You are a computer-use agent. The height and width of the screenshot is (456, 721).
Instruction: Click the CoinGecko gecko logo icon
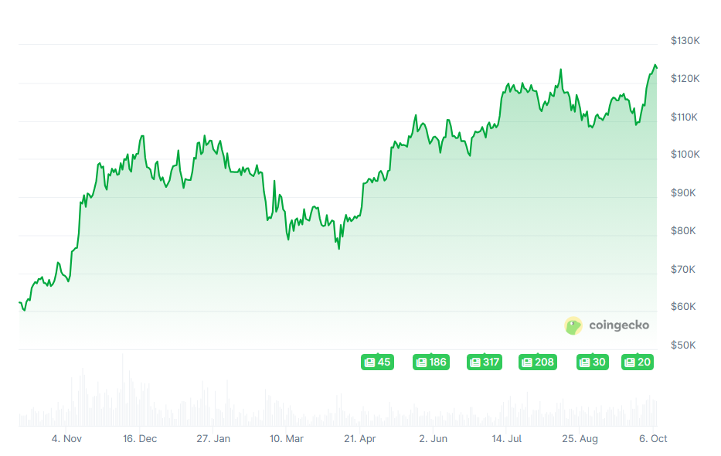point(573,325)
